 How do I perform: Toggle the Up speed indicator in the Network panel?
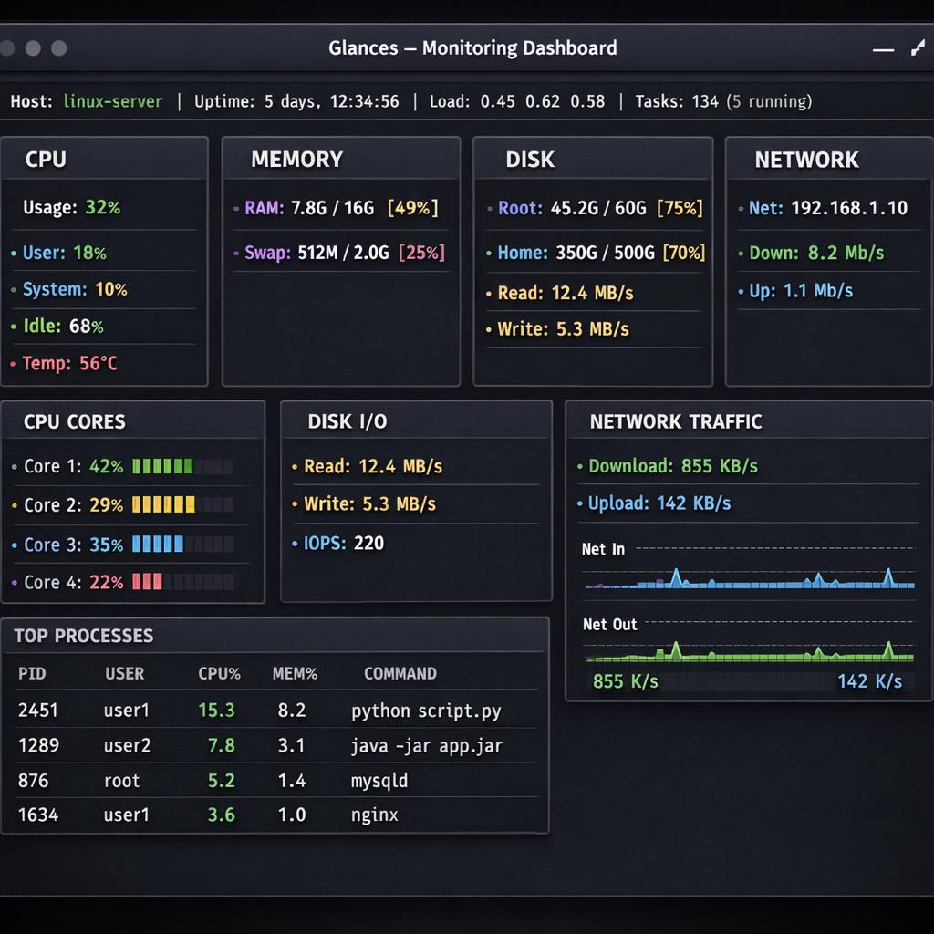[740, 290]
